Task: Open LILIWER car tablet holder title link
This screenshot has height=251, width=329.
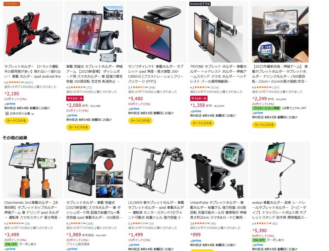Action: [x=156, y=210]
